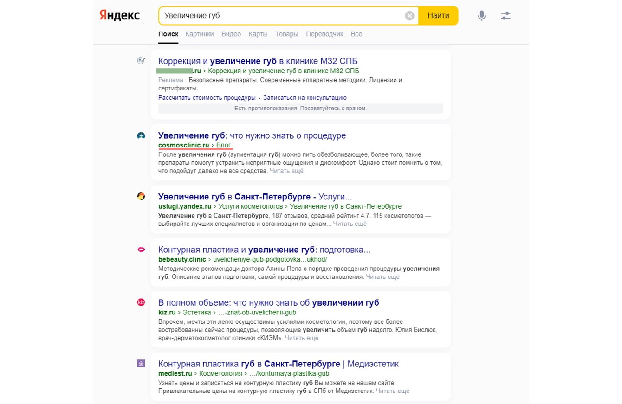Switch to the Видео tab

tap(231, 34)
